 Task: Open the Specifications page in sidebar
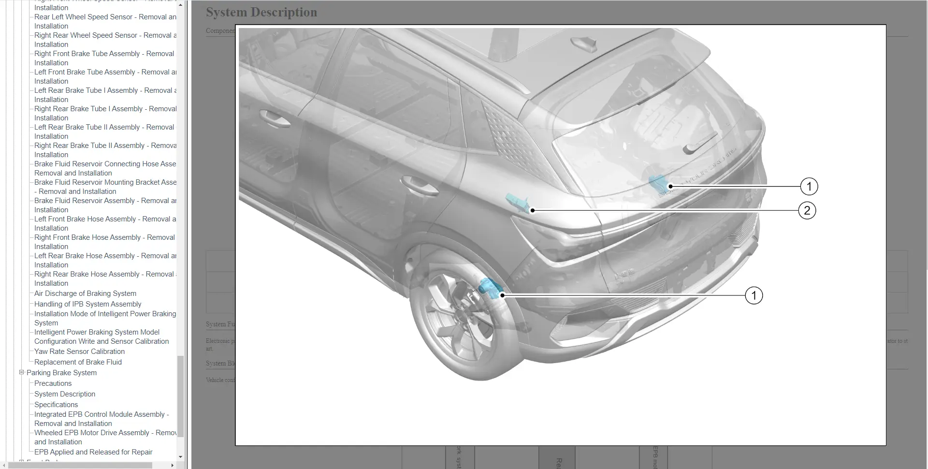(x=56, y=405)
